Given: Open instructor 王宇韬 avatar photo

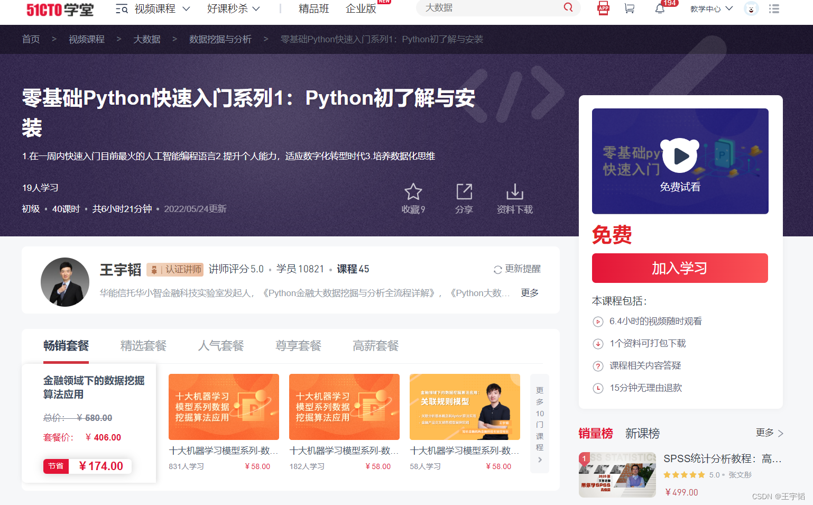Looking at the screenshot, I should pos(65,282).
